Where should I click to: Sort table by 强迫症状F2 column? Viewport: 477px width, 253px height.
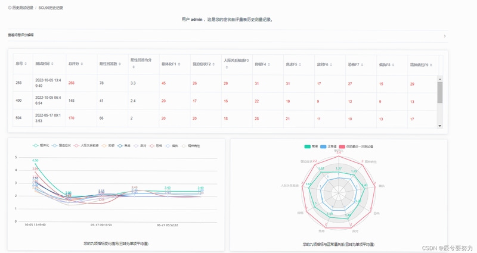click(213, 64)
